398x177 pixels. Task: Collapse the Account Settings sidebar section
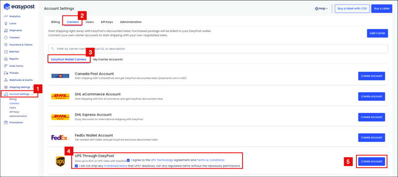click(32, 94)
